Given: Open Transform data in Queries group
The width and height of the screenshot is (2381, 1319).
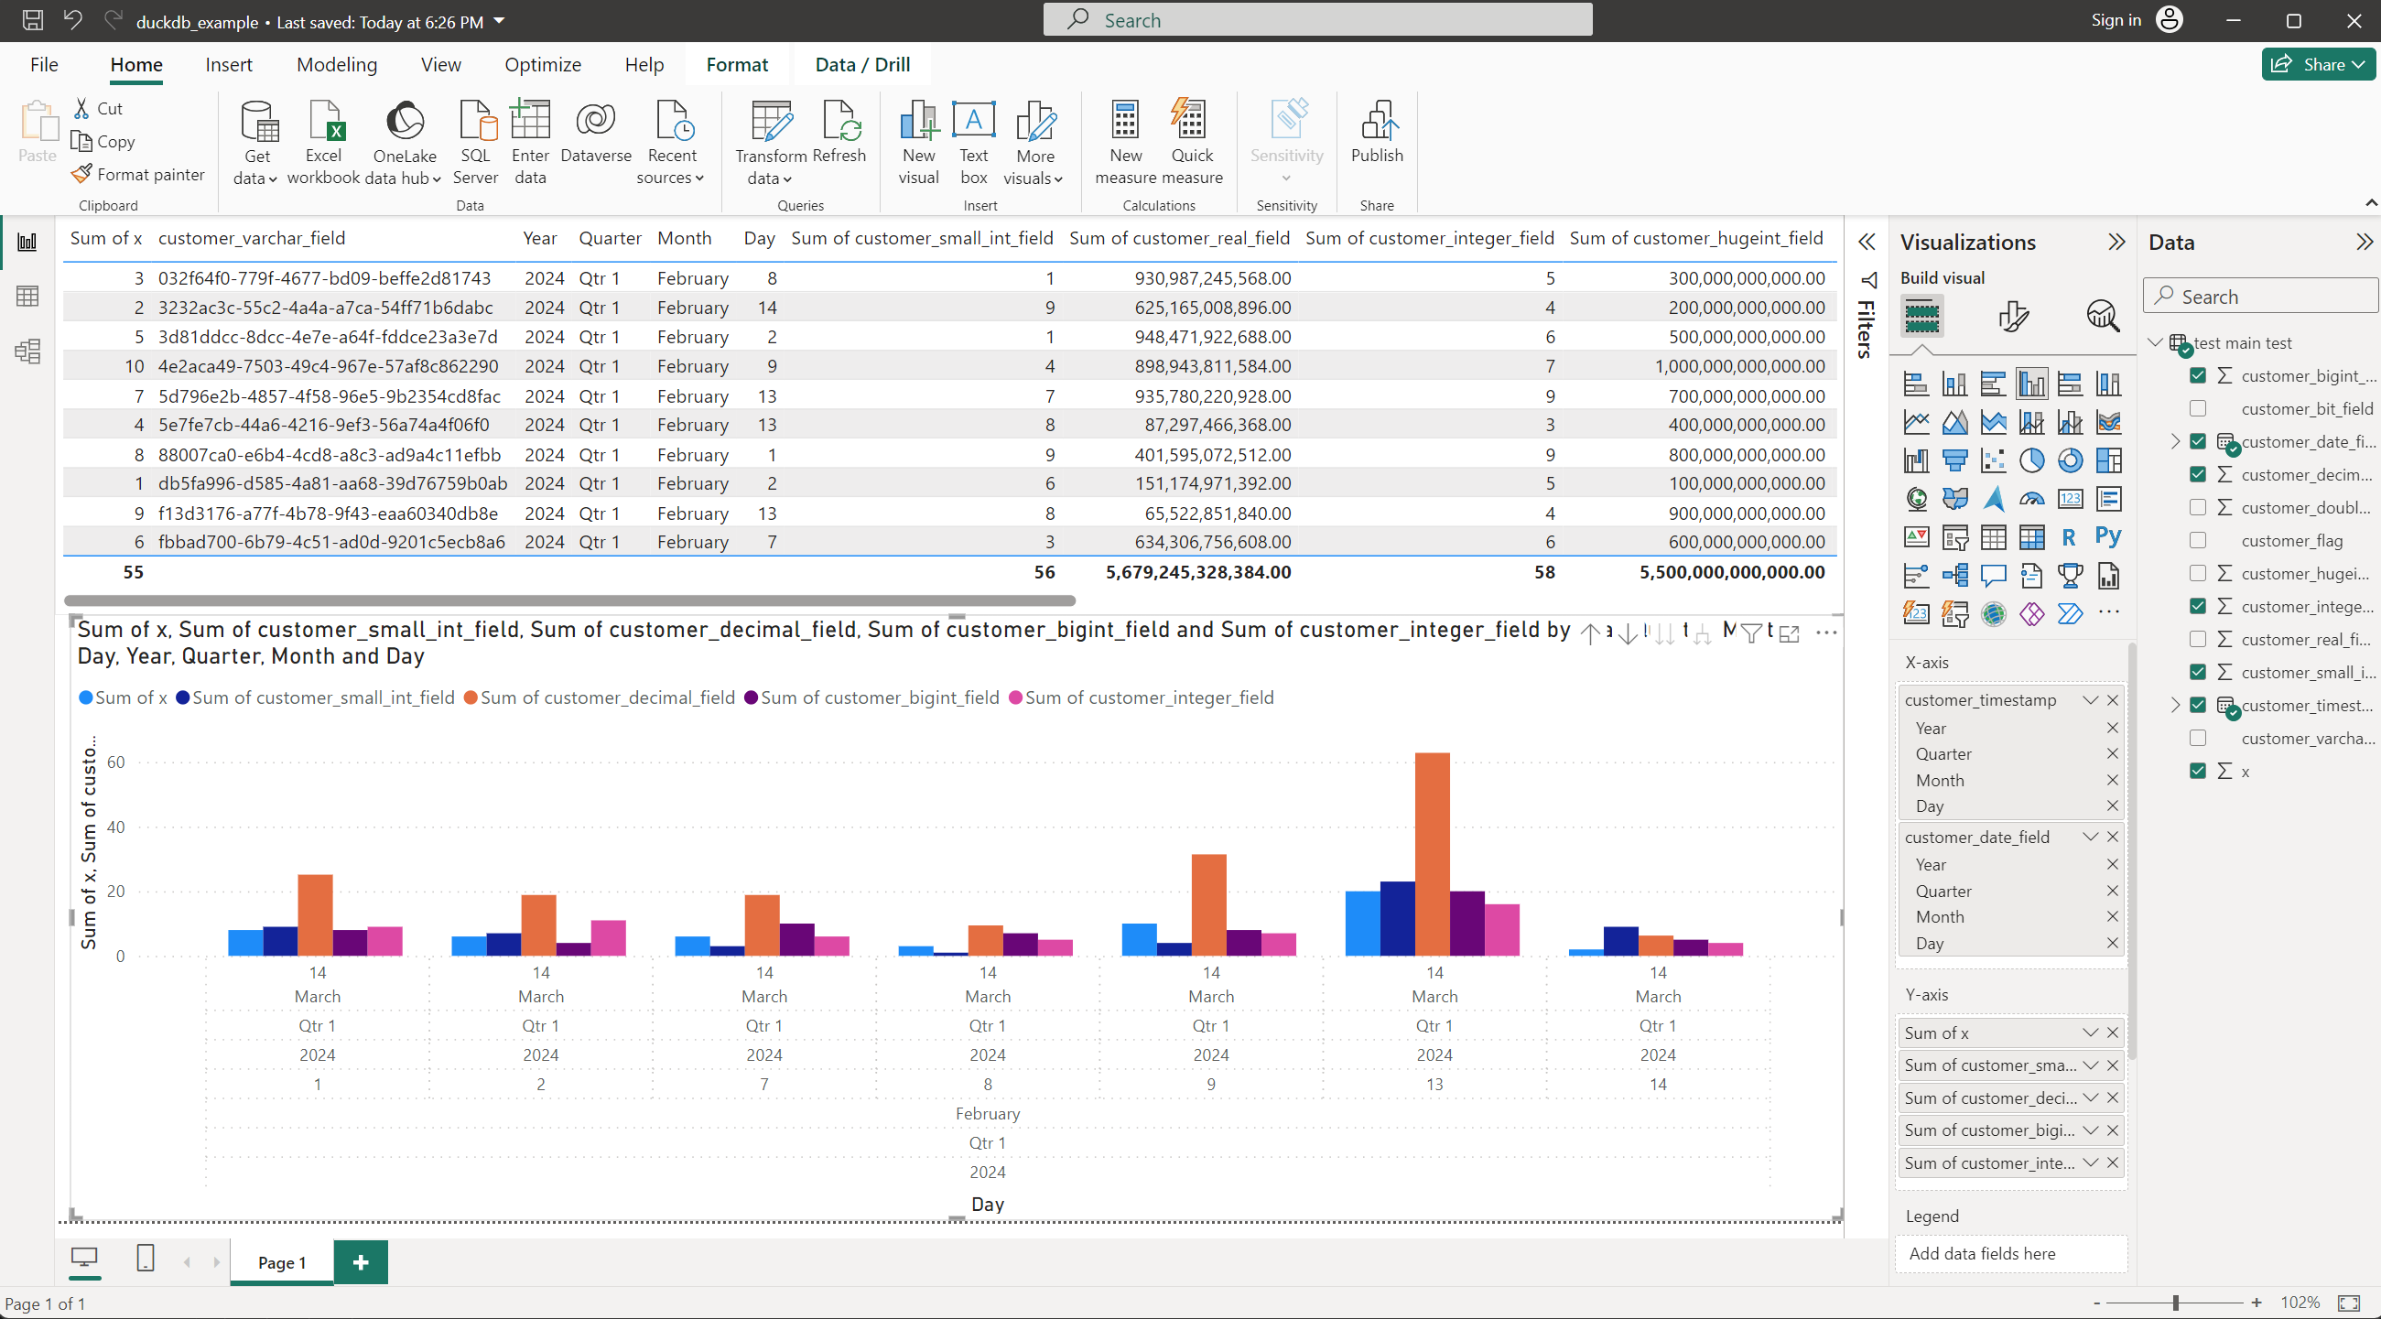Looking at the screenshot, I should point(770,144).
